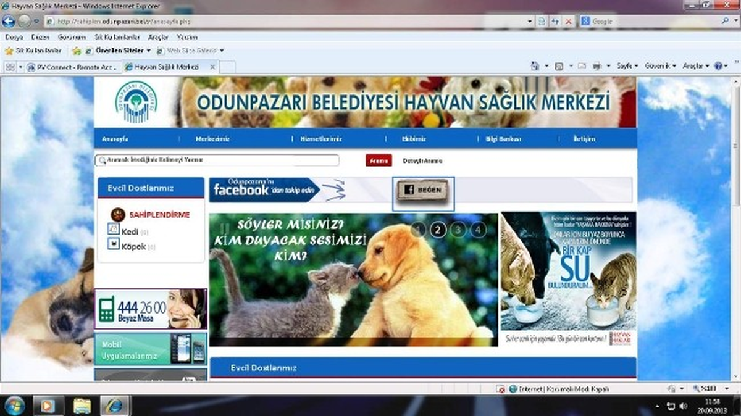Go back with the browser Back arrow
Viewport: 741px width, 416px height.
pyautogui.click(x=8, y=20)
